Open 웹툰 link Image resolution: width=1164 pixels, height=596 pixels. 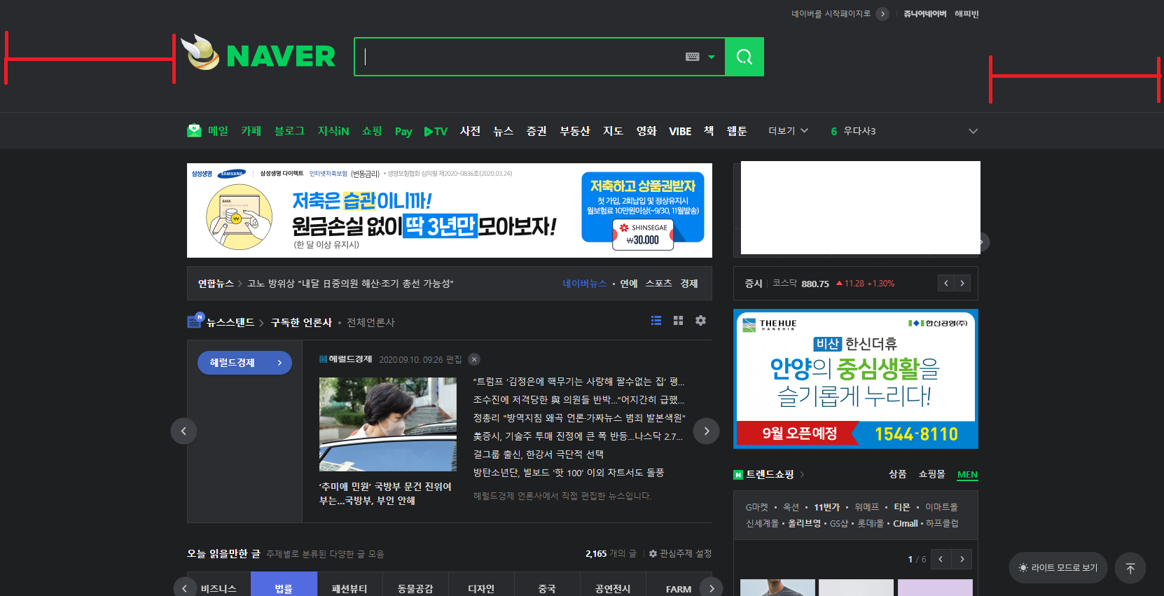[737, 131]
